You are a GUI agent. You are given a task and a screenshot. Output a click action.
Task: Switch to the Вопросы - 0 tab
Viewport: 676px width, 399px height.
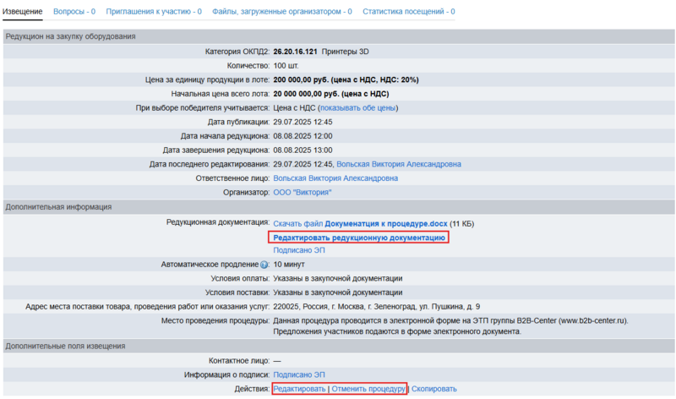(74, 12)
